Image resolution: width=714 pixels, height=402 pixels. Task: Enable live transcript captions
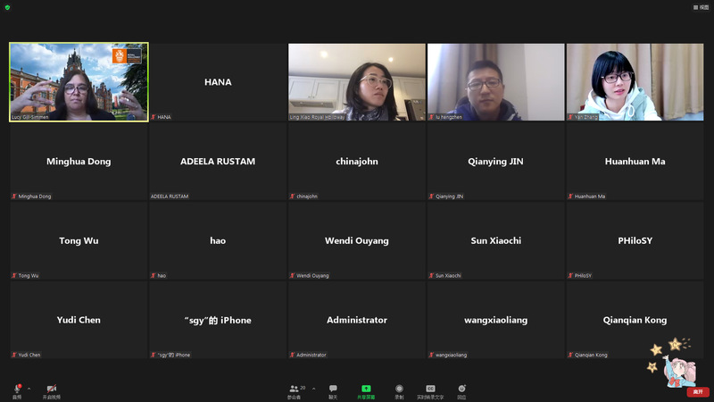[x=430, y=390]
